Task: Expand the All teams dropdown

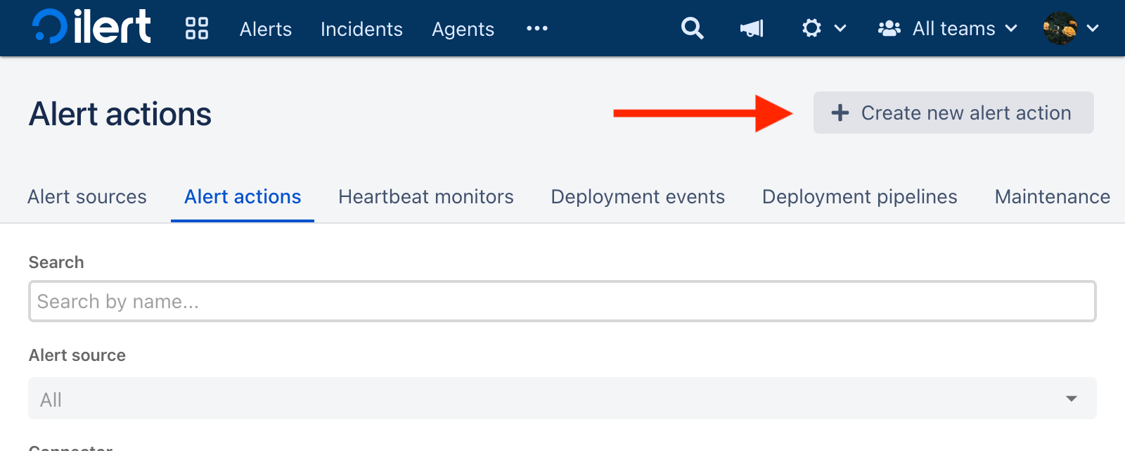Action: (948, 28)
